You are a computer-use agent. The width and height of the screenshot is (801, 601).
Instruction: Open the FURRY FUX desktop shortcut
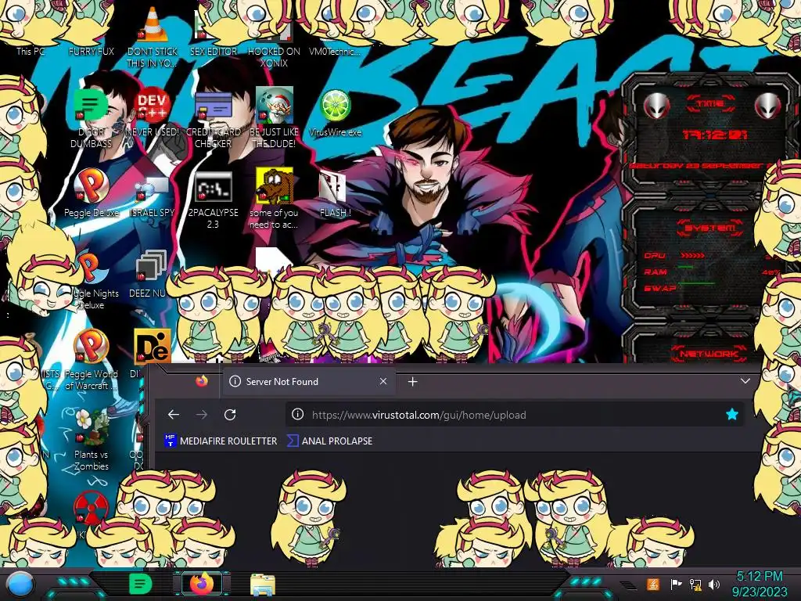pos(92,51)
